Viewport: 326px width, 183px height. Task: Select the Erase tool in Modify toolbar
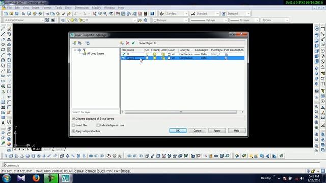point(9,28)
